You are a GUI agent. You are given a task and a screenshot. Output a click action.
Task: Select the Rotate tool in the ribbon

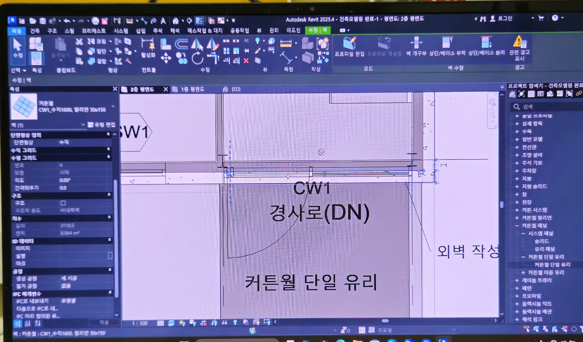point(197,59)
